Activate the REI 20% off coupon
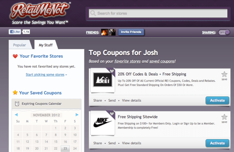The width and height of the screenshot is (234, 152). point(217,100)
